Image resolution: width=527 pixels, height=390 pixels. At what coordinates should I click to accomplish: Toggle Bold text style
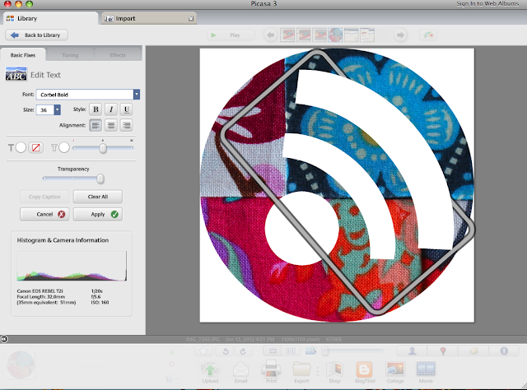96,109
